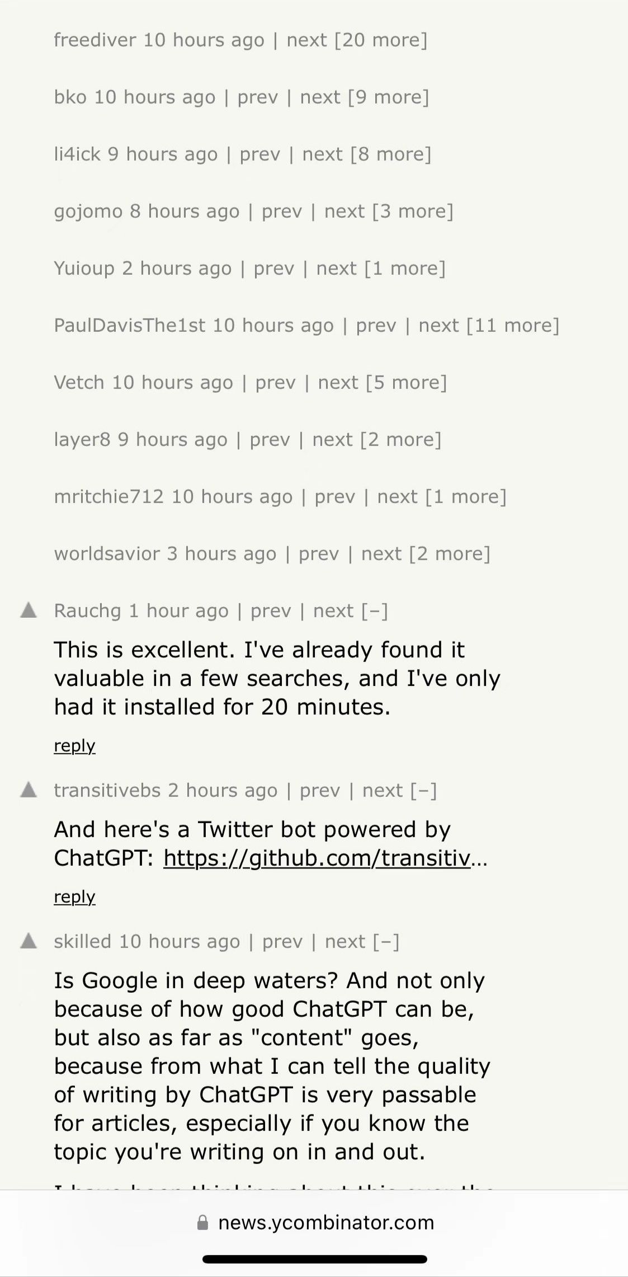This screenshot has width=628, height=1277.
Task: Upvote Rauchg's comment
Action: pos(29,610)
